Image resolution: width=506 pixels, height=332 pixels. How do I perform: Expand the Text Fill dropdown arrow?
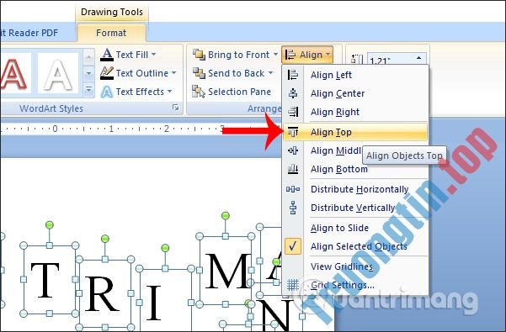click(x=153, y=55)
